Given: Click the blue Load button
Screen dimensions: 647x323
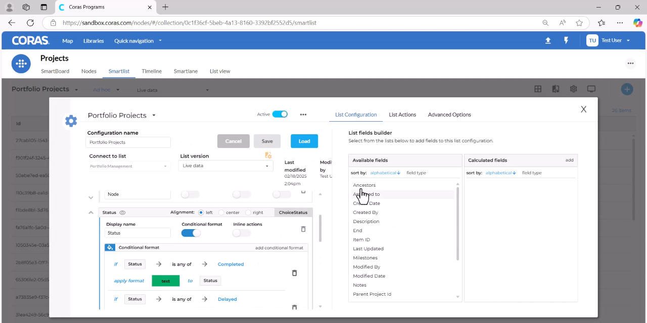Looking at the screenshot, I should coord(304,141).
